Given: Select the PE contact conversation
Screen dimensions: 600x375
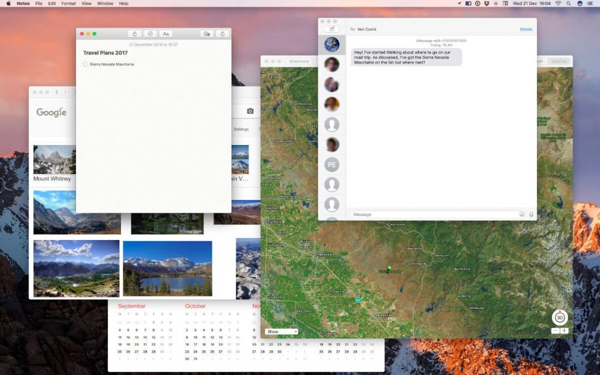Looking at the screenshot, I should coord(331,165).
